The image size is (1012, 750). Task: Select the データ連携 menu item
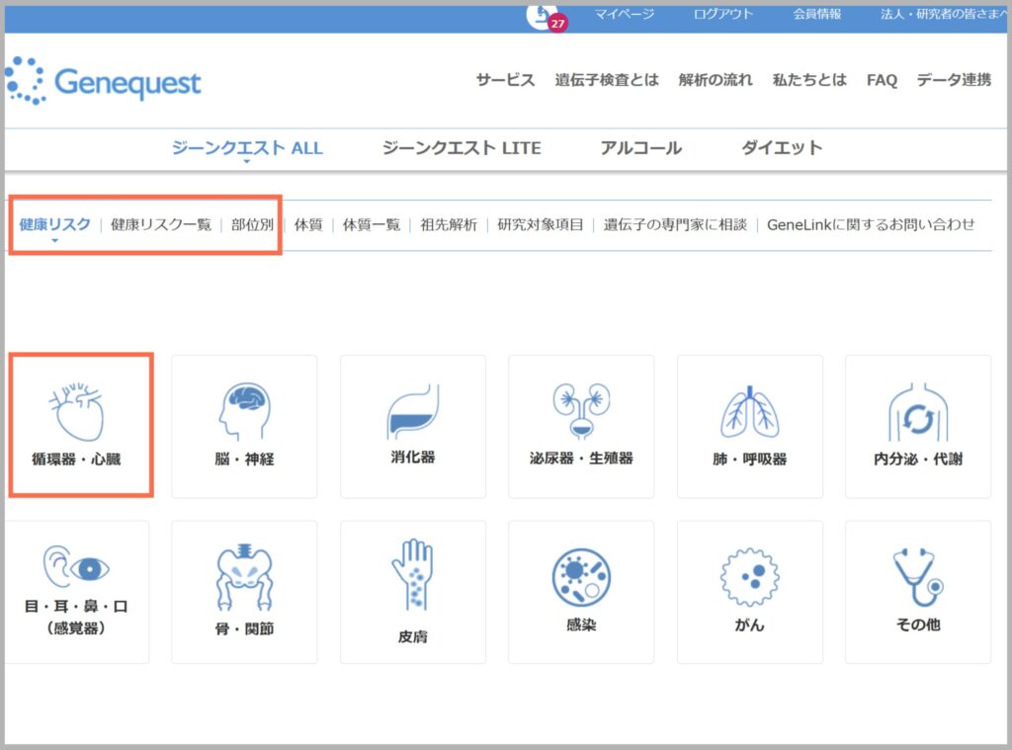[954, 80]
